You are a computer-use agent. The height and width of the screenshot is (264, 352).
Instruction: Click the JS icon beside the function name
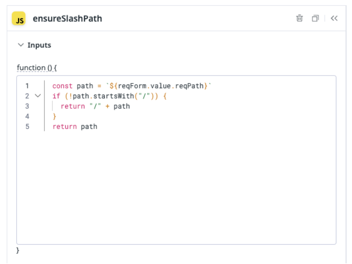[x=19, y=19]
